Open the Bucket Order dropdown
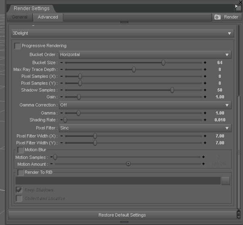Viewport: 243px width, 225px height. click(x=145, y=55)
